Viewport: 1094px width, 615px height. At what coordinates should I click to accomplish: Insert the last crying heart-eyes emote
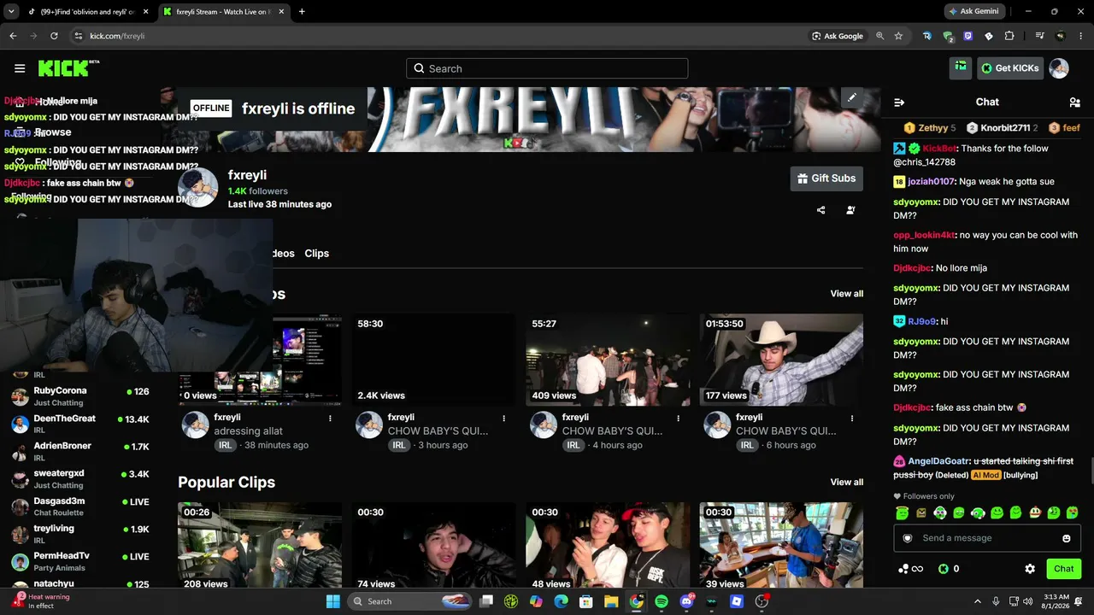click(1073, 513)
